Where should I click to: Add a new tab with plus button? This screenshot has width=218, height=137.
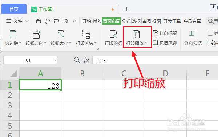[127, 9]
